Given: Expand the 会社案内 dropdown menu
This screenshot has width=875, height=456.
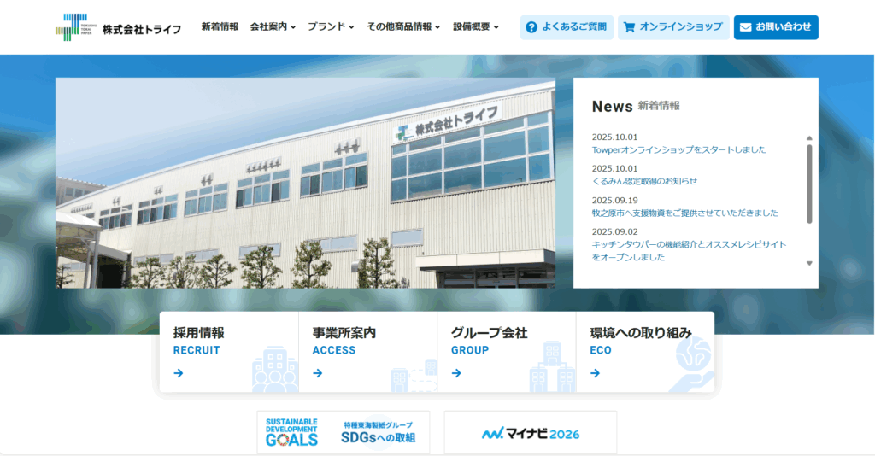Looking at the screenshot, I should [x=273, y=26].
